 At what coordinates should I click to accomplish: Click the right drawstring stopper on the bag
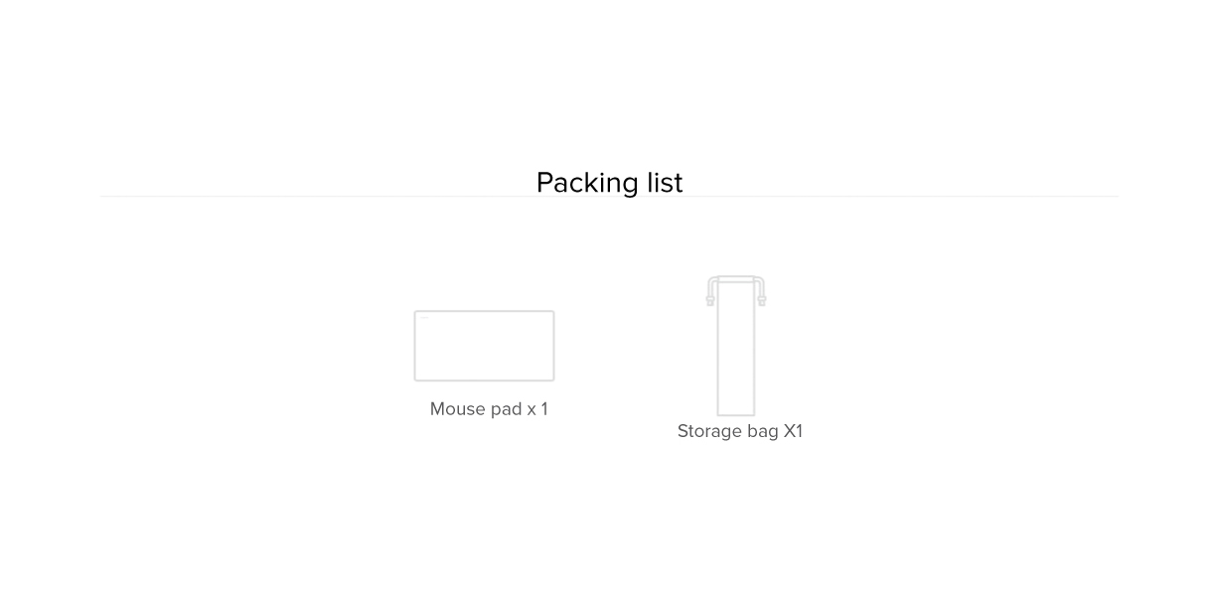coord(762,299)
